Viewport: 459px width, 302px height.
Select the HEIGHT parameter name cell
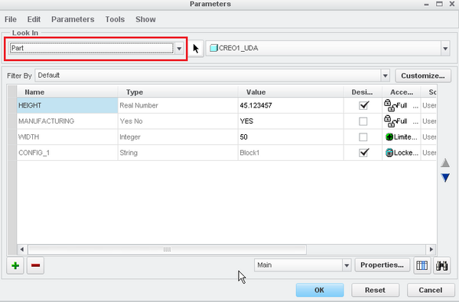pyautogui.click(x=67, y=105)
